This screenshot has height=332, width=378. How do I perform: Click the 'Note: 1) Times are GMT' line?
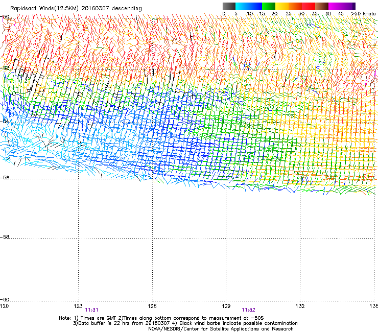[161, 318]
